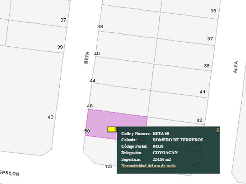Open Normatividad del uso de suelo link
This screenshot has width=246, height=184.
(148, 166)
